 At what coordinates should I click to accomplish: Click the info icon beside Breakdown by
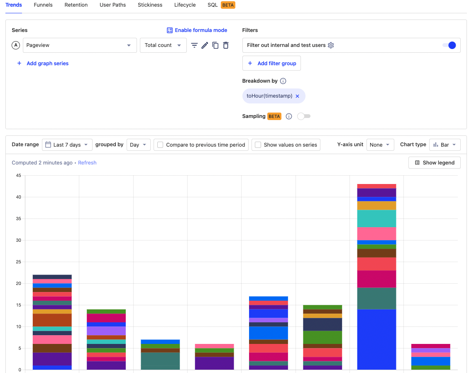283,81
